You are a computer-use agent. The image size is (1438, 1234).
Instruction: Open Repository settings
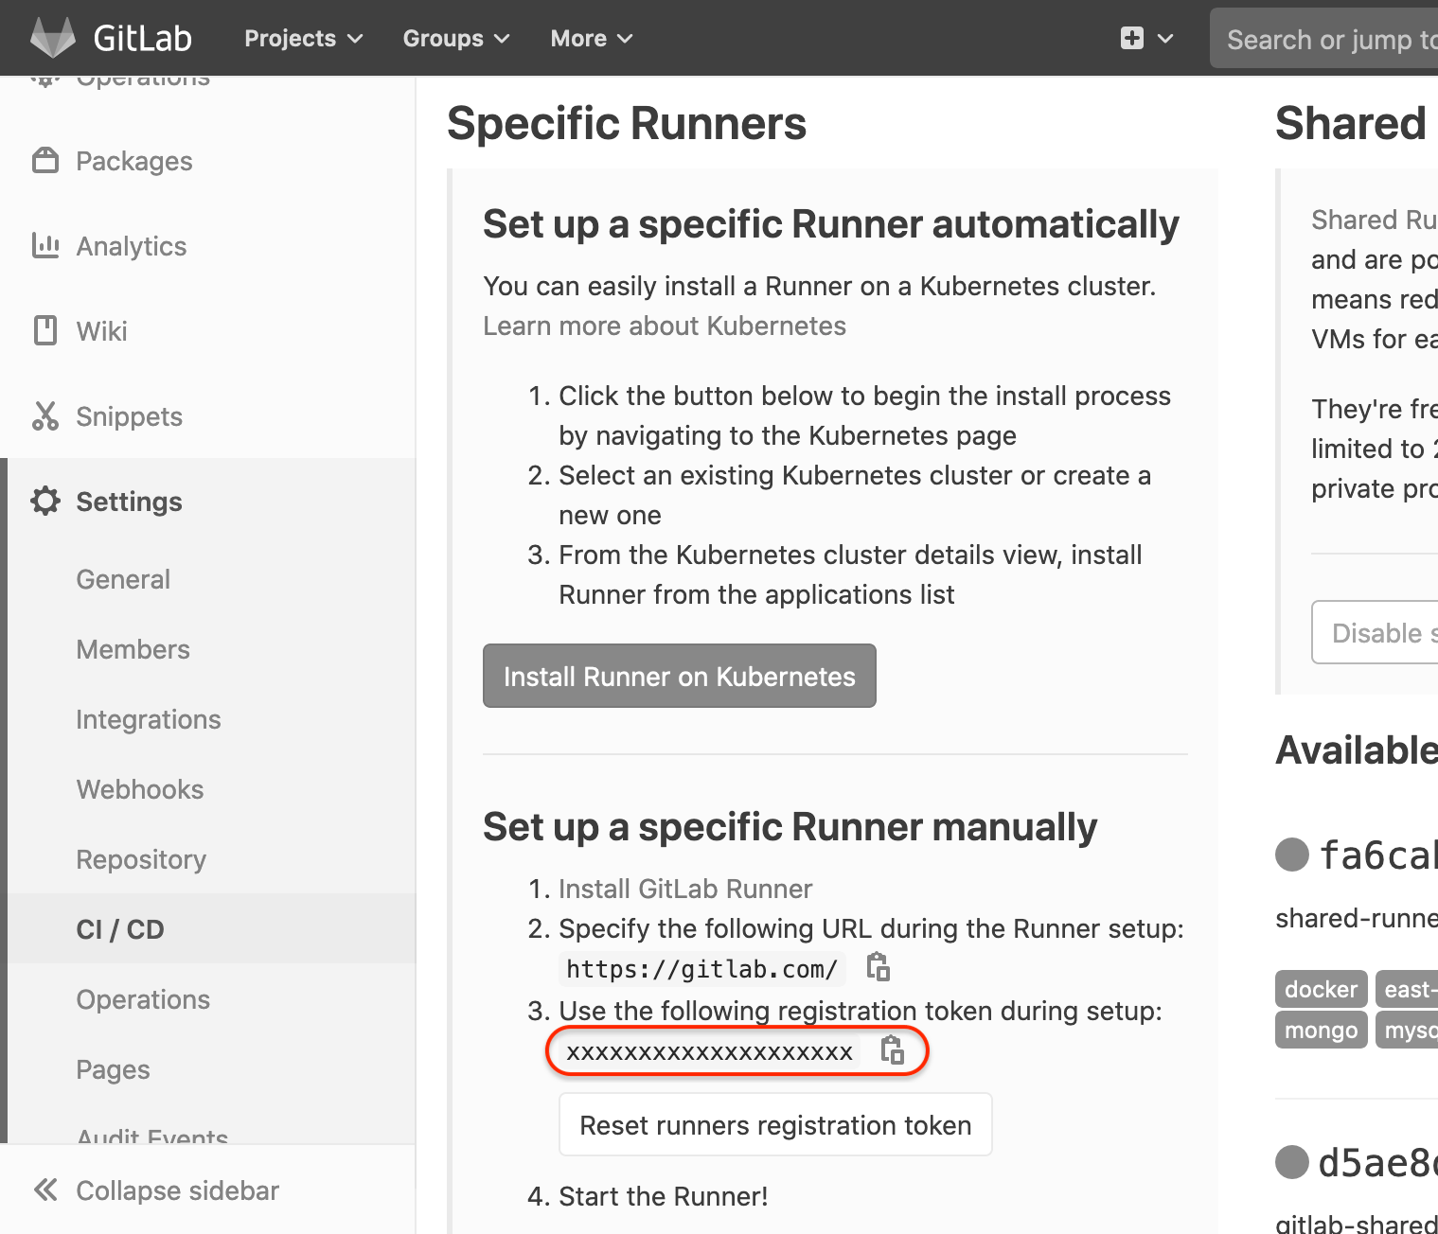140,859
